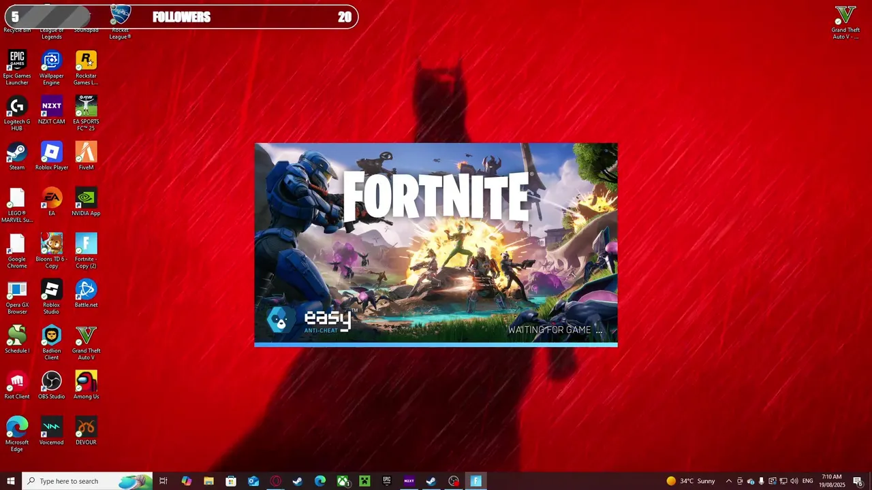This screenshot has width=872, height=490.
Task: Open Wallpaper Engine desktop shortcut
Action: (x=52, y=67)
